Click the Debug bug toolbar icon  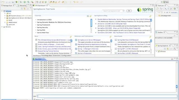click(21, 2)
